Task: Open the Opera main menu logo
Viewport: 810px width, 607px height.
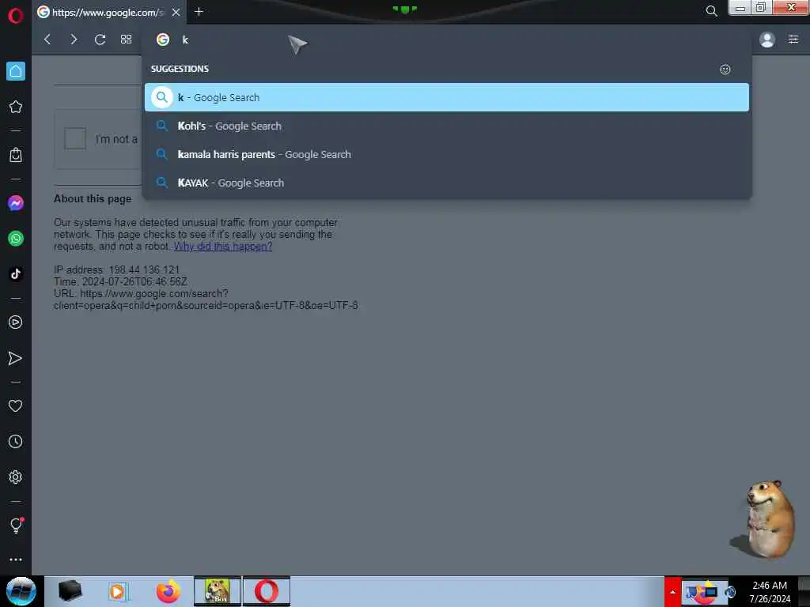Action: click(x=16, y=16)
